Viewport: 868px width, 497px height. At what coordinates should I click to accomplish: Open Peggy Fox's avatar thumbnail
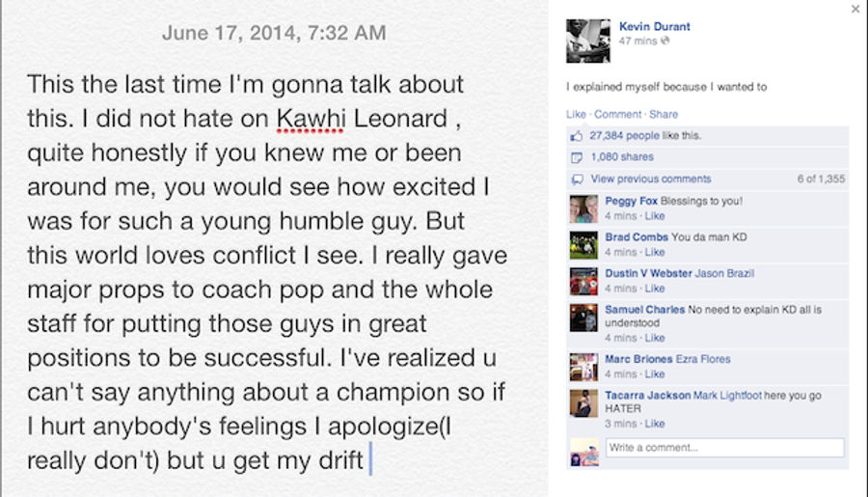[583, 208]
